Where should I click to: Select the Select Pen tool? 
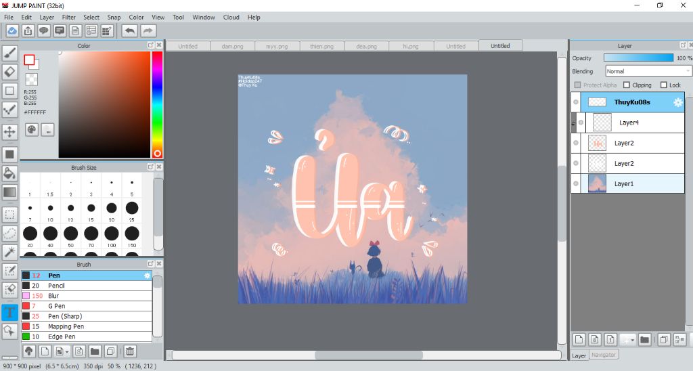[9, 271]
